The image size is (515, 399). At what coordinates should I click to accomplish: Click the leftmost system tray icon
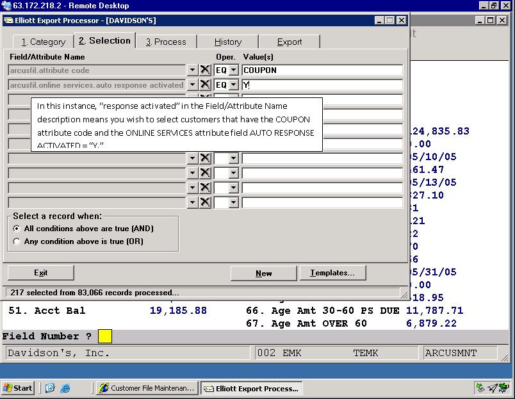(480, 388)
